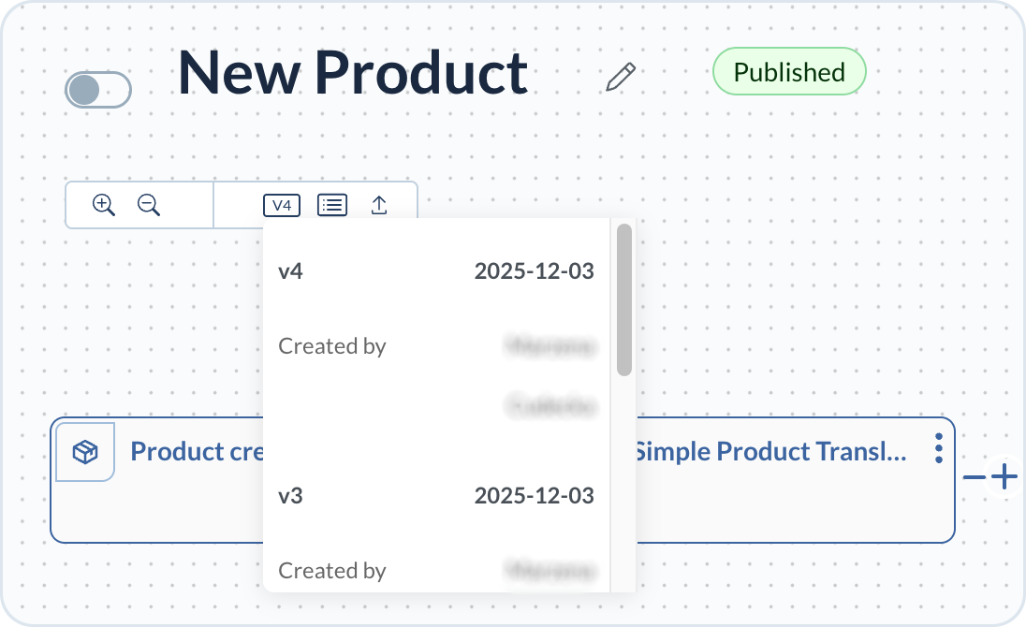This screenshot has height=627, width=1026.
Task: Toggle the switch beside New Product
Action: pos(97,90)
